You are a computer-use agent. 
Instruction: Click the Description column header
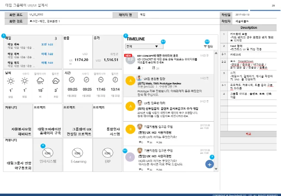[249, 28]
